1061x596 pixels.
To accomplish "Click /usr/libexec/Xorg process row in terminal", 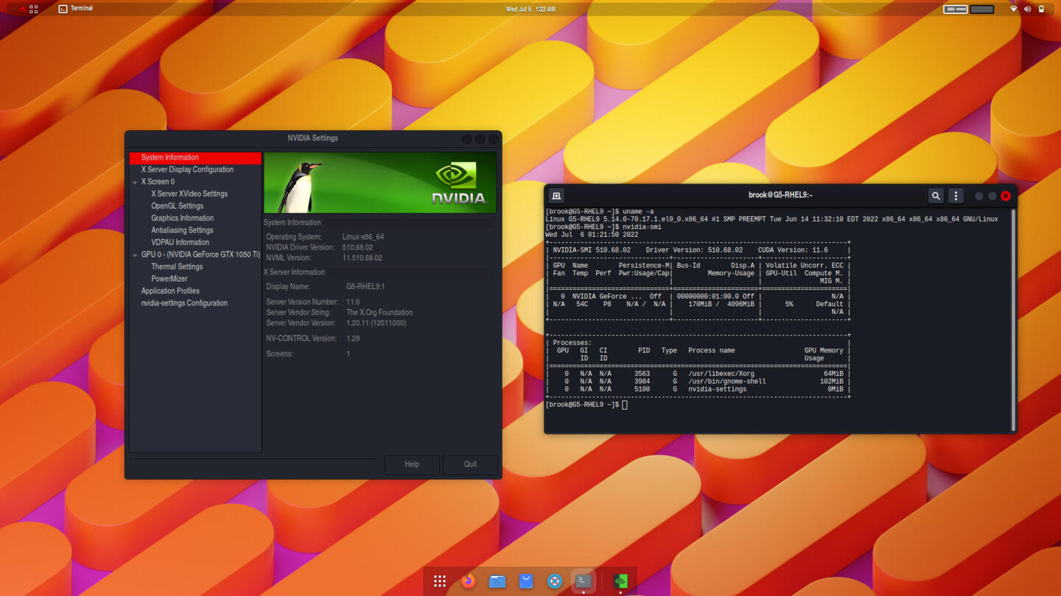I will coord(698,374).
